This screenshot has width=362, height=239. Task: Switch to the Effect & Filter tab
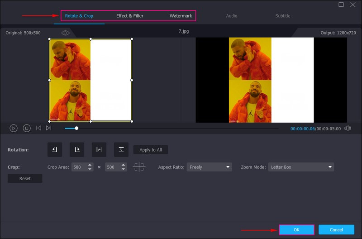point(130,16)
